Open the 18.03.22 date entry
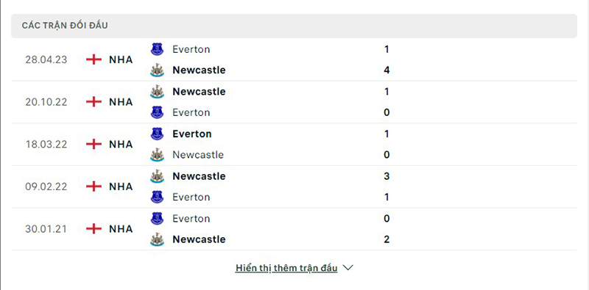 pyautogui.click(x=46, y=144)
